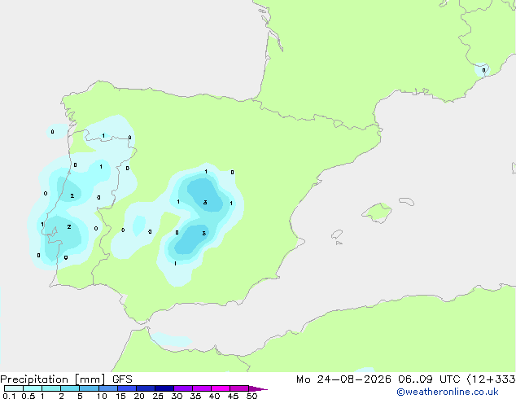Click the '15' legend scale label
The height and width of the screenshot is (399, 516).
tap(120, 396)
